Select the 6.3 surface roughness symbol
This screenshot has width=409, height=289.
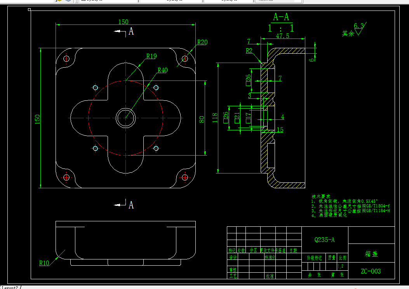(x=360, y=28)
